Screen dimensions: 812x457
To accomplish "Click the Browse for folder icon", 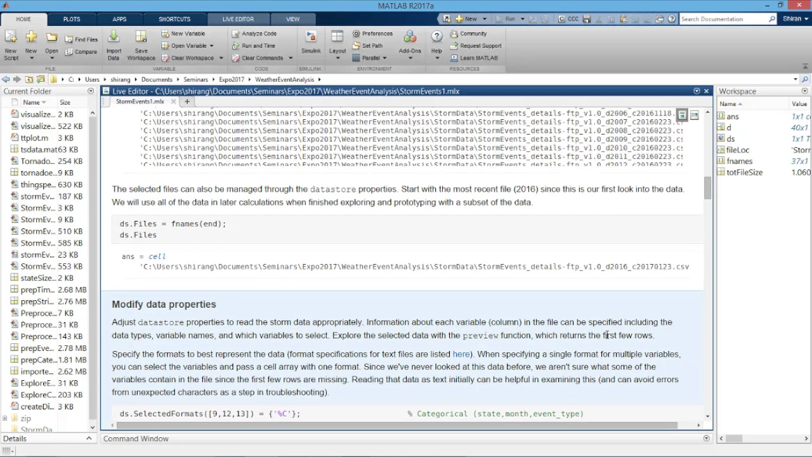I will (41, 79).
